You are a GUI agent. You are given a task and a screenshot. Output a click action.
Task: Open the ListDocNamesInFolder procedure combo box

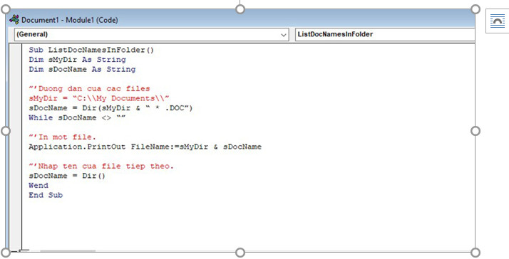[x=385, y=34]
